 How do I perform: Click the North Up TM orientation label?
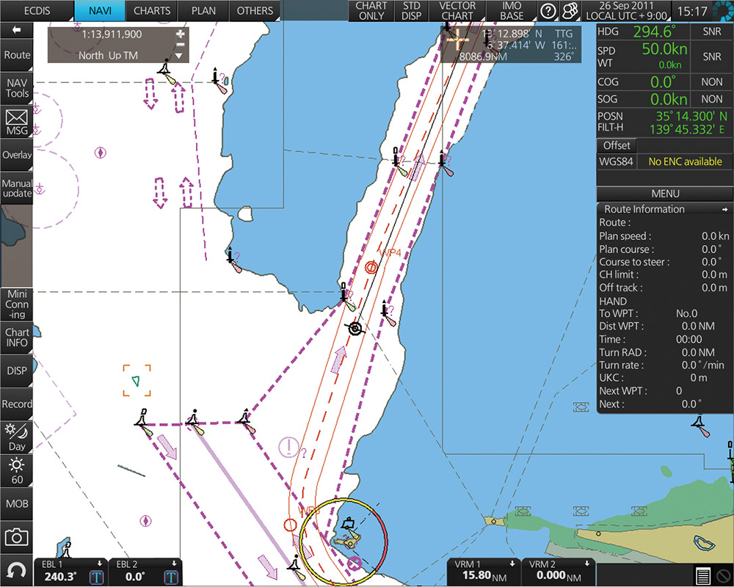pos(108,56)
